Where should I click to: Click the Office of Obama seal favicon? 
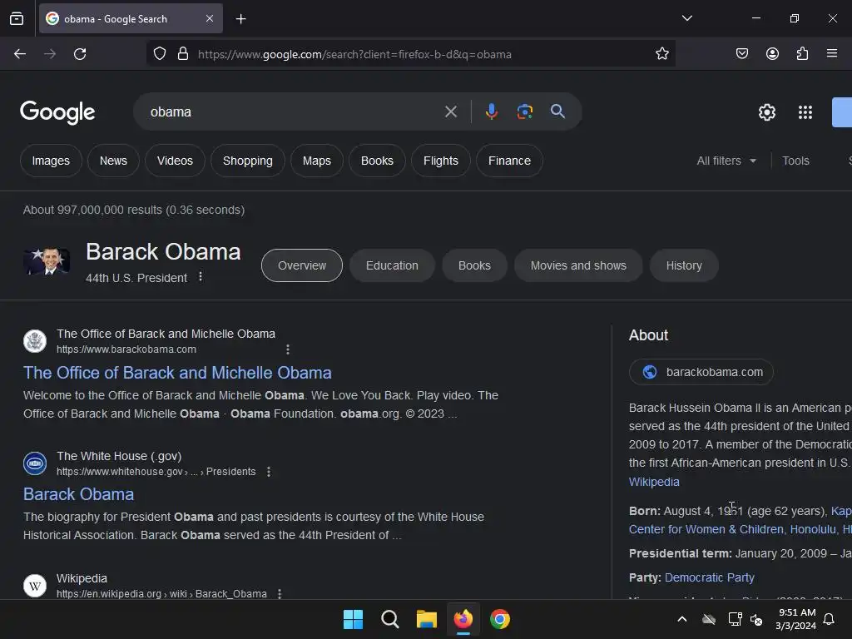[x=35, y=341]
